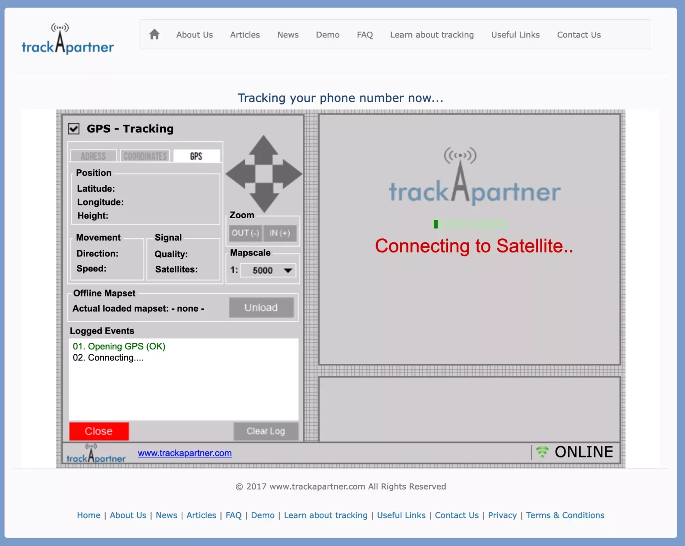Click the '02. Connecting....' log entry
The width and height of the screenshot is (685, 546).
click(108, 358)
